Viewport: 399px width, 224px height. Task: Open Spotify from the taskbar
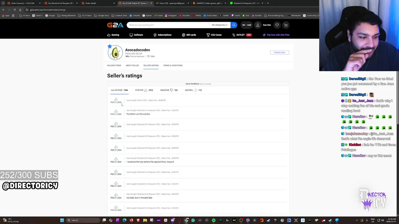(214, 220)
